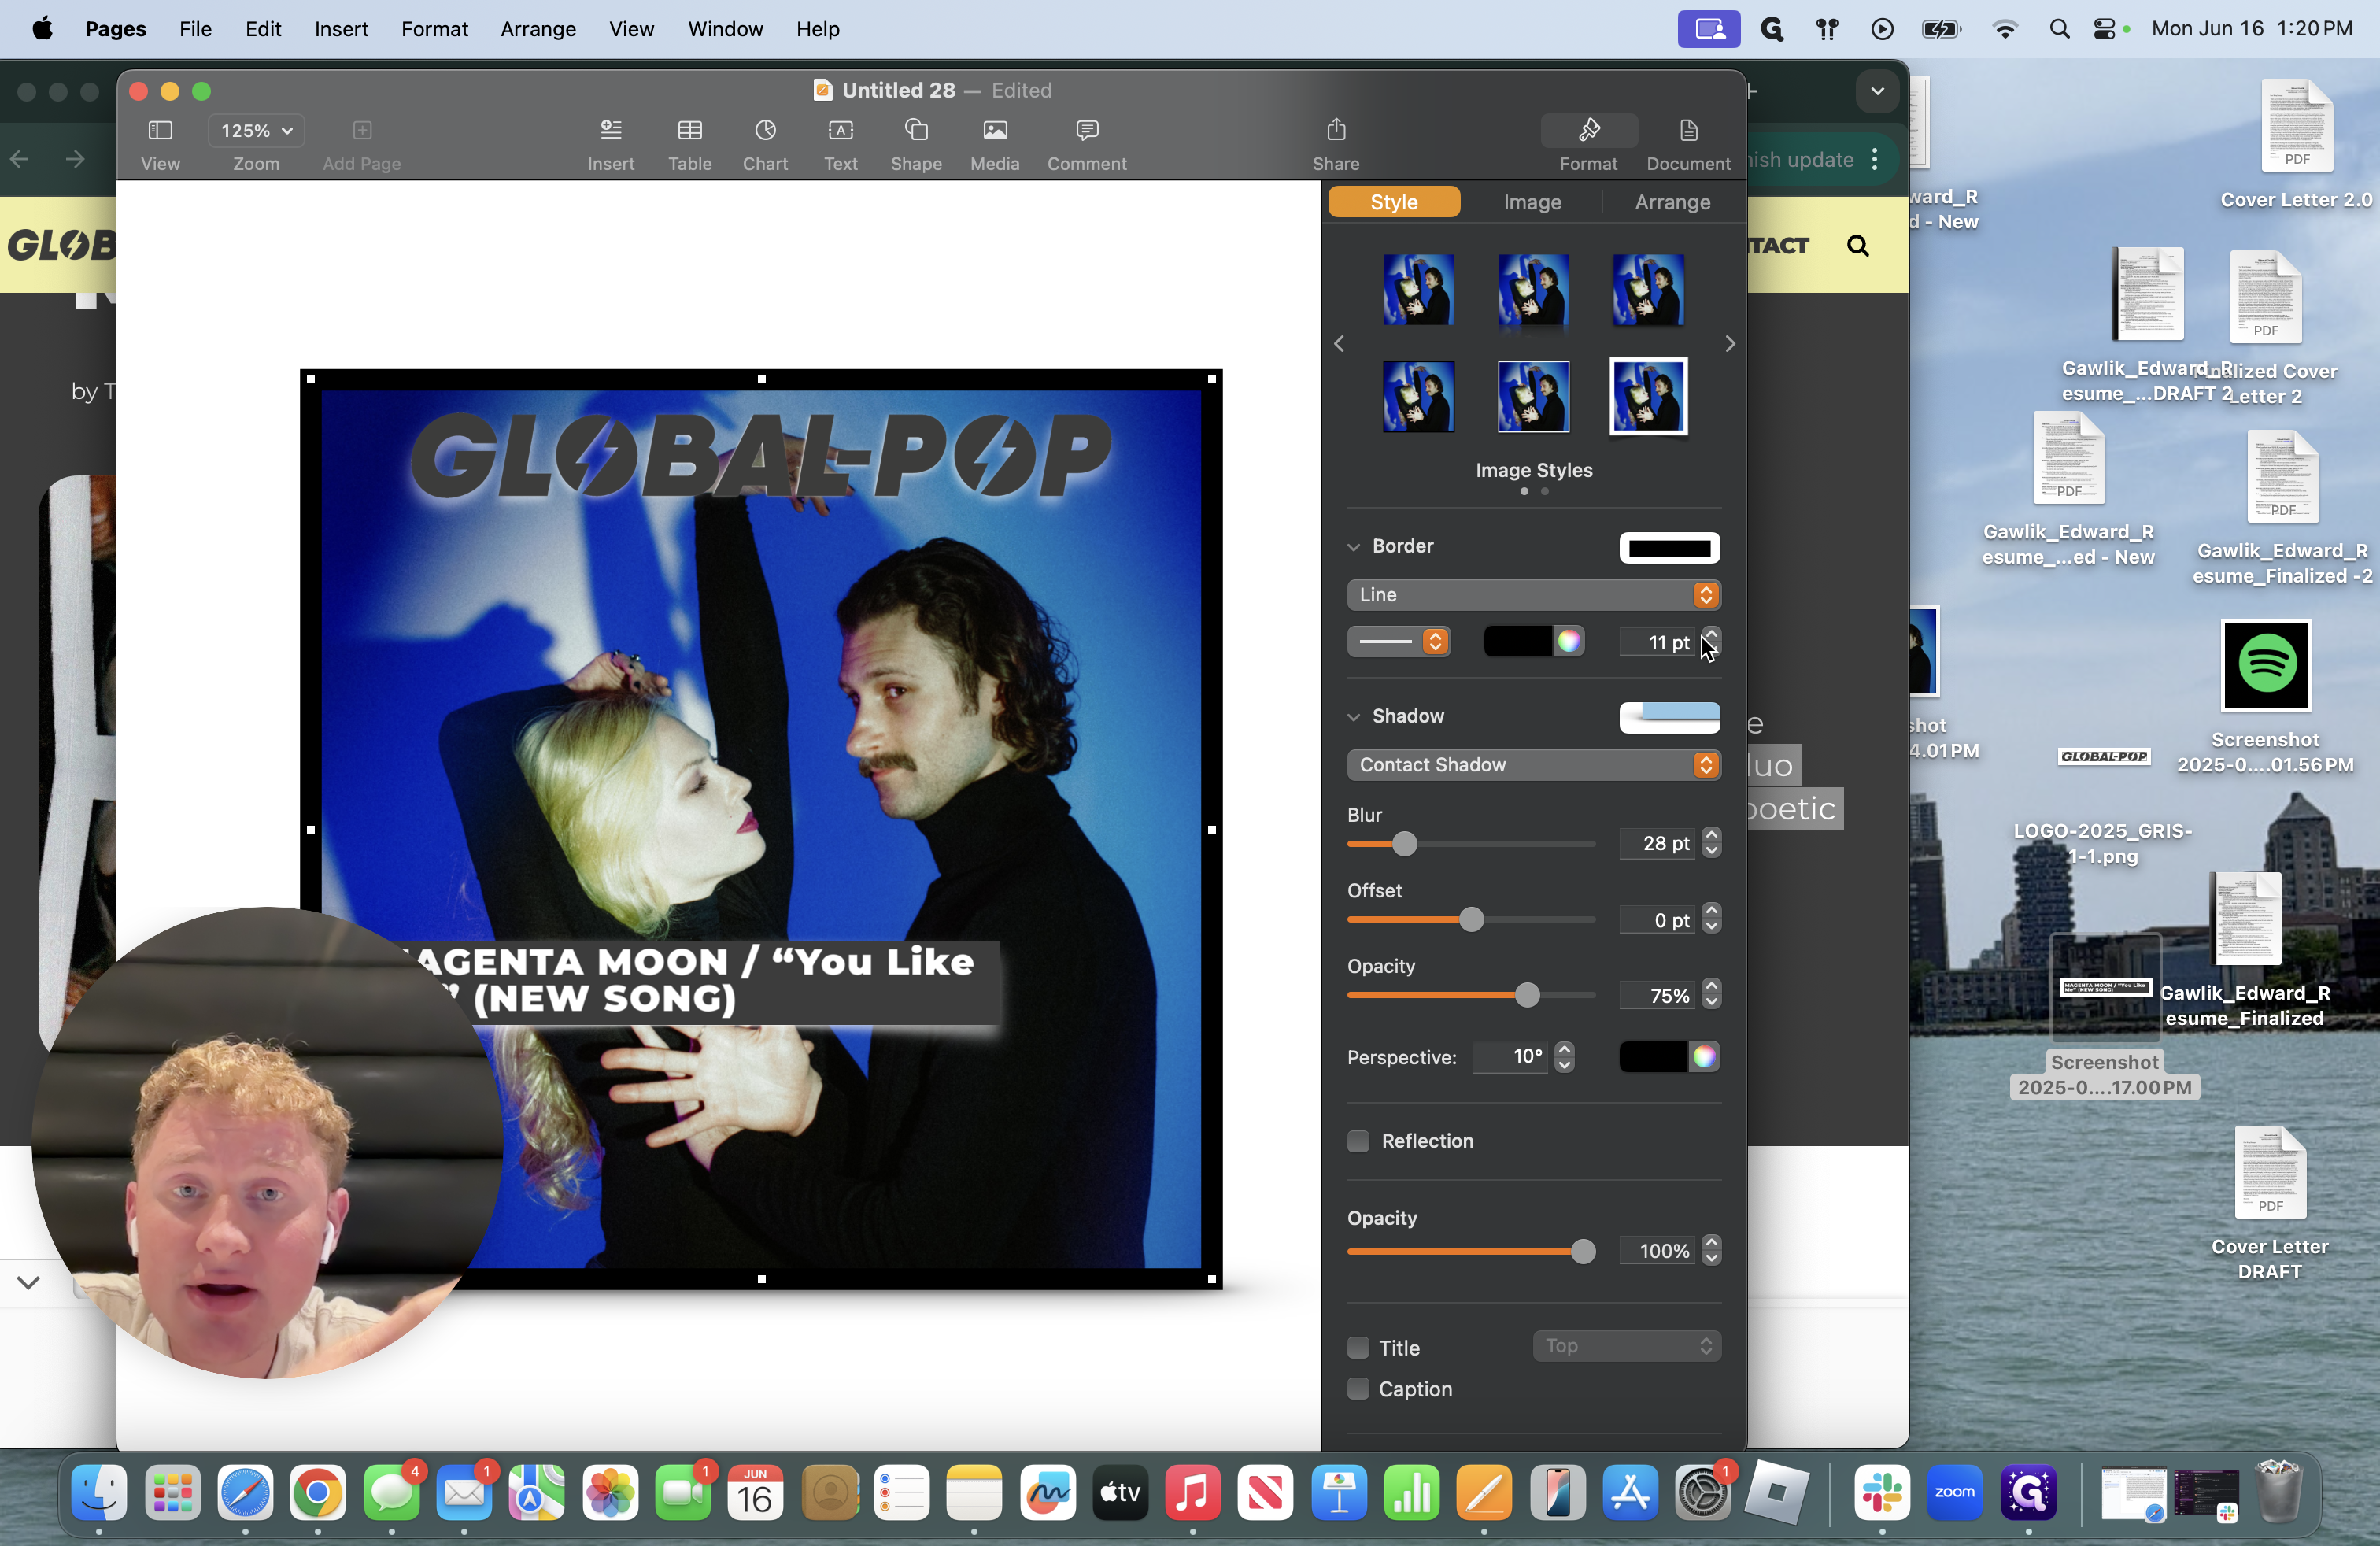
Task: Add a Comment using toolbar icon
Action: 1087,130
